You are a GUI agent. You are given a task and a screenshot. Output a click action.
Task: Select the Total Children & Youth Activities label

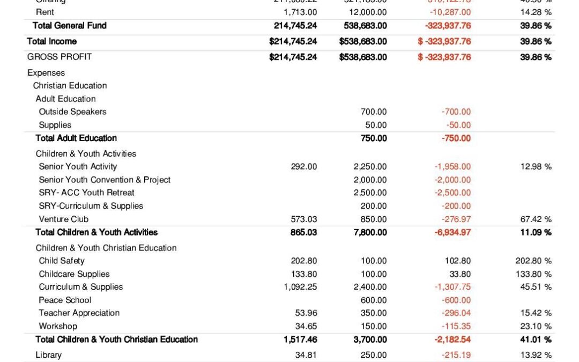click(x=96, y=232)
